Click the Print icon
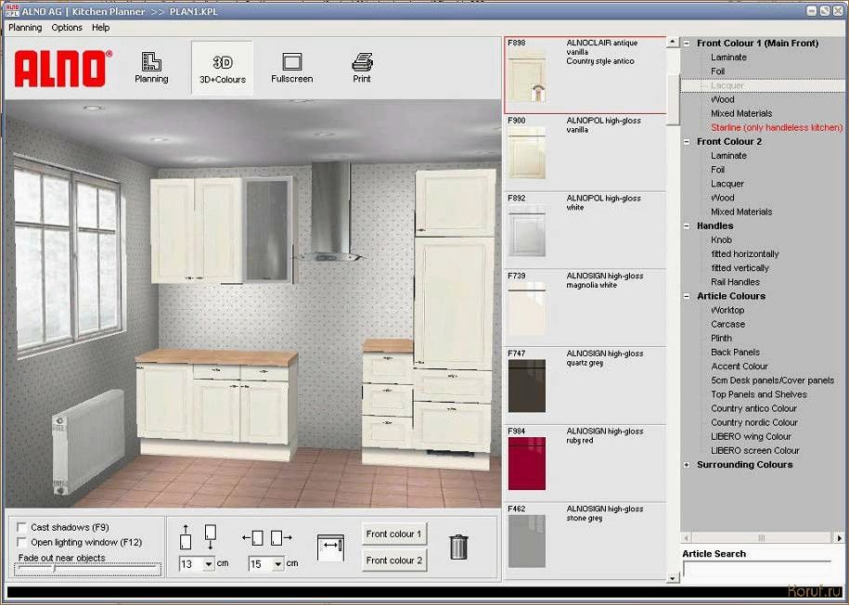 click(362, 67)
